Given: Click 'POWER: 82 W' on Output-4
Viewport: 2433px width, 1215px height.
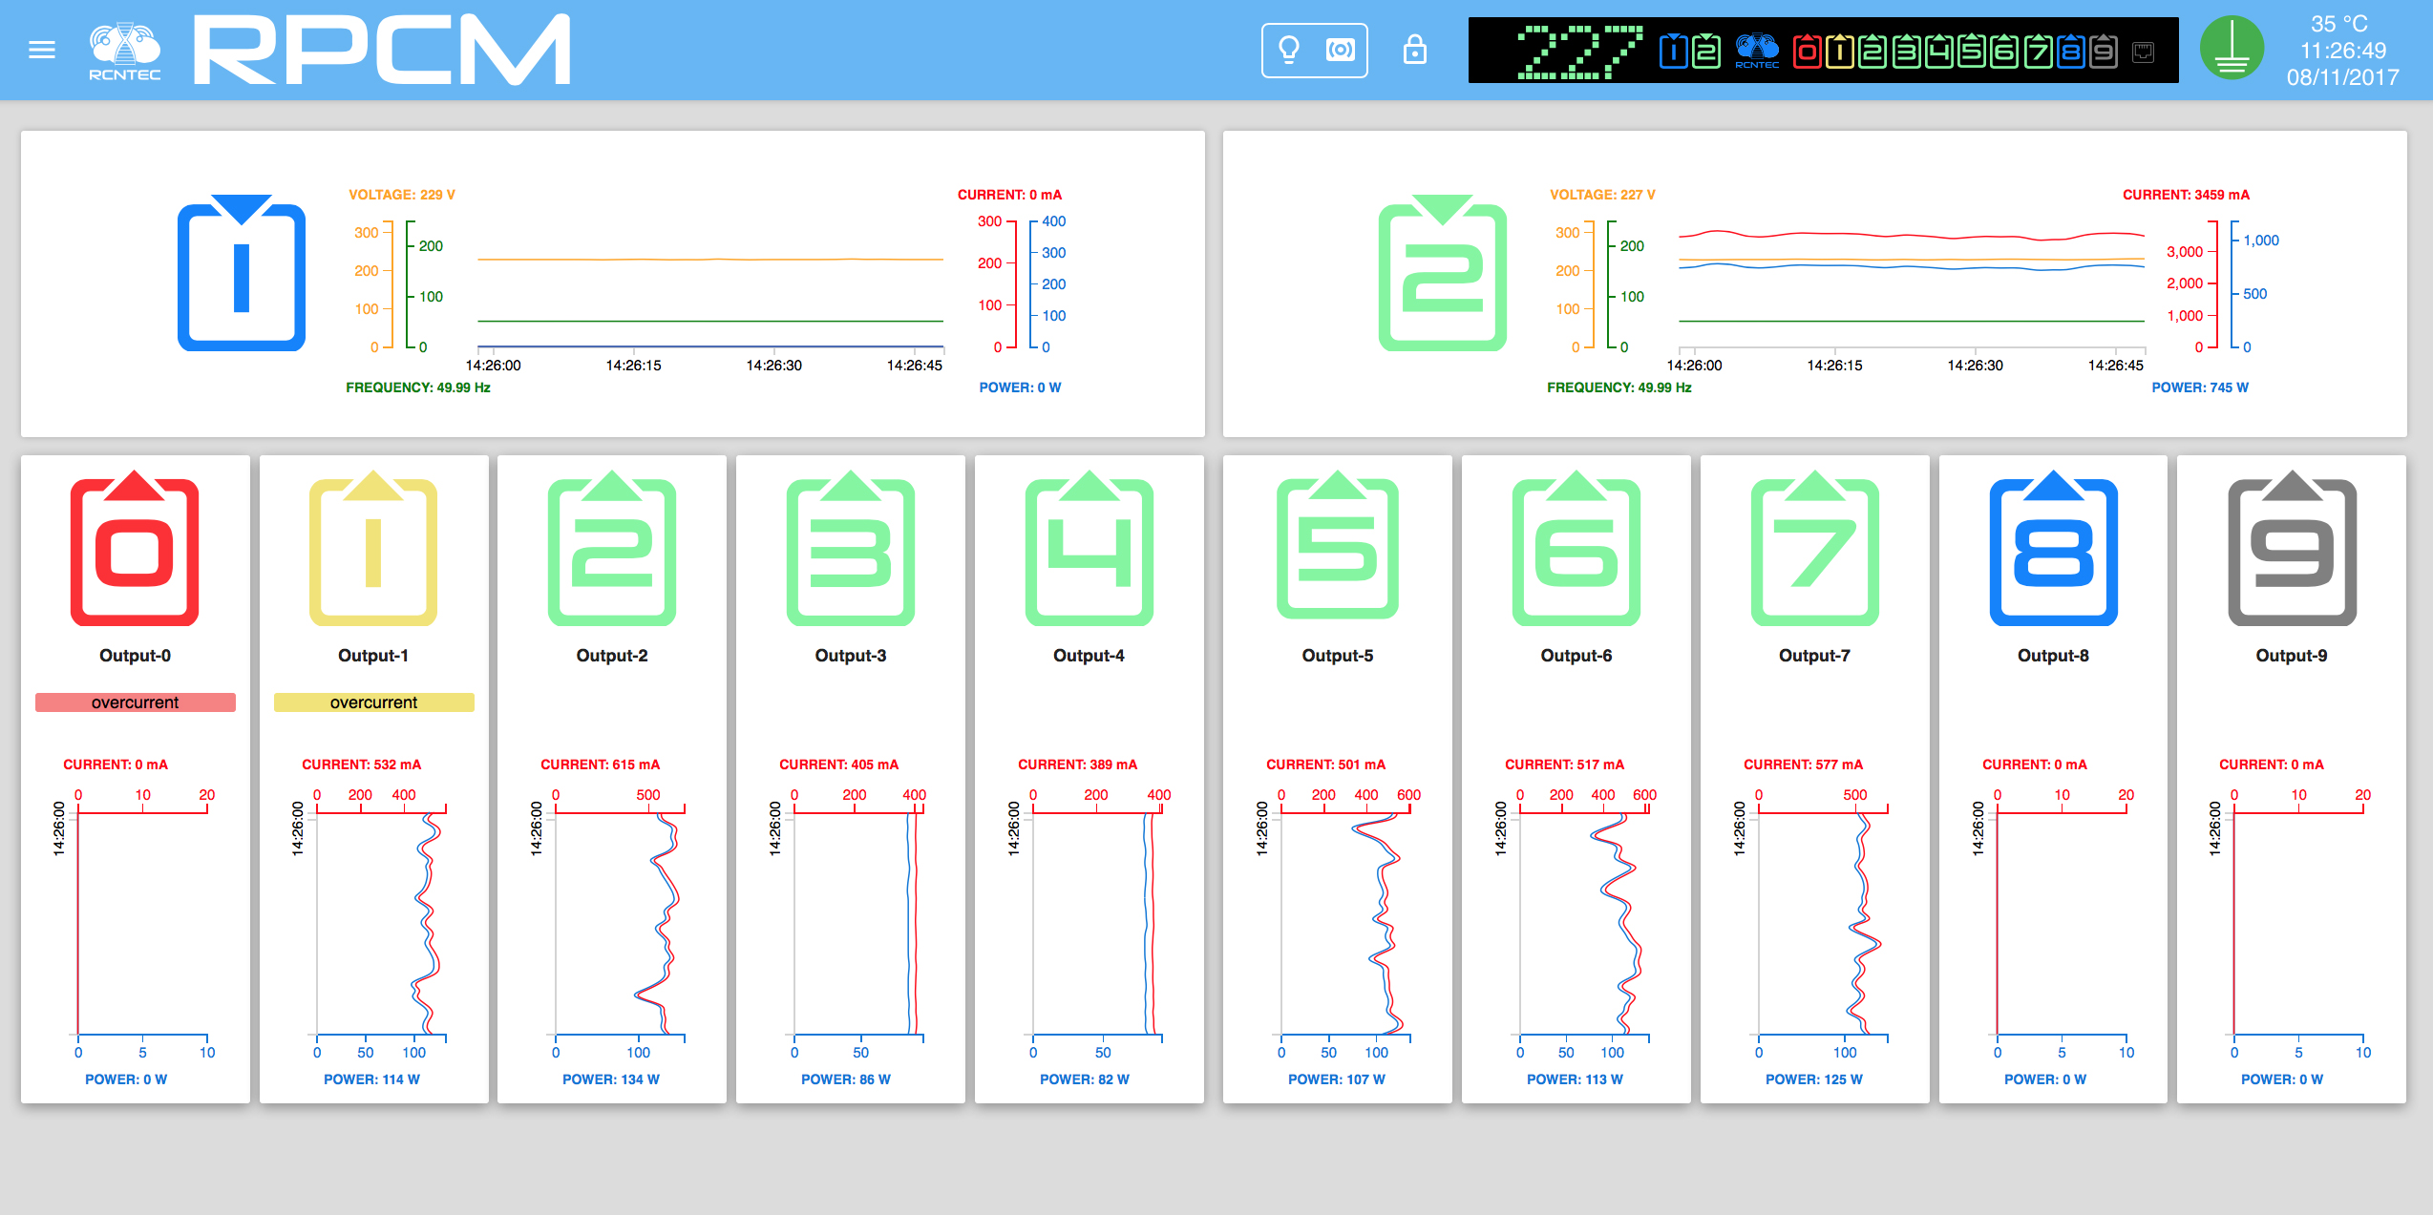Looking at the screenshot, I should pos(1085,1079).
